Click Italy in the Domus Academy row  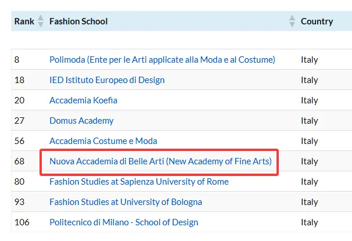[x=310, y=121]
